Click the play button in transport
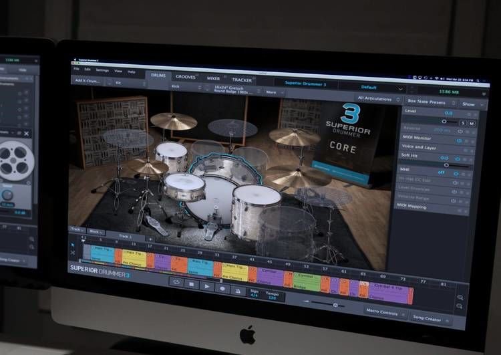The height and width of the screenshot is (355, 501). pyautogui.click(x=206, y=286)
